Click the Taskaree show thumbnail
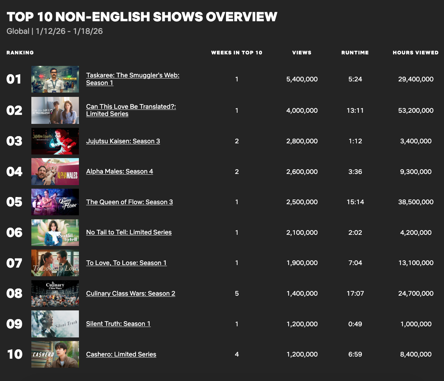 (x=55, y=79)
